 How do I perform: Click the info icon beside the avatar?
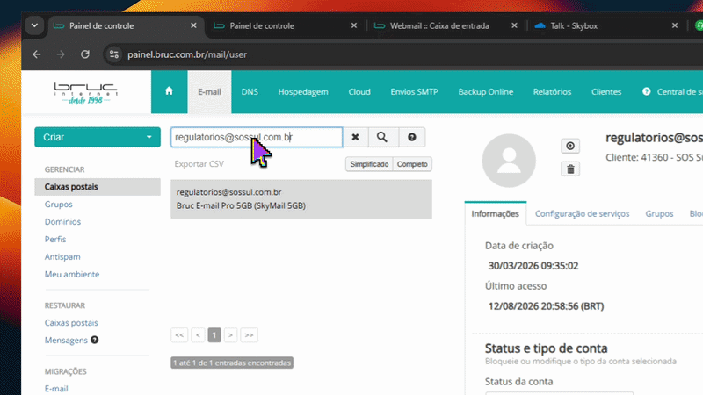[570, 146]
